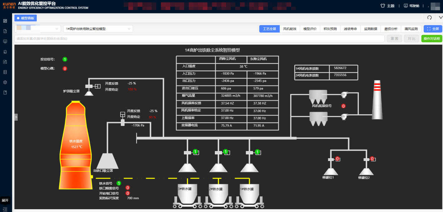Screen dimensions: 443x212
Task: Expand the tab list chevron at top right
Action: point(441,18)
